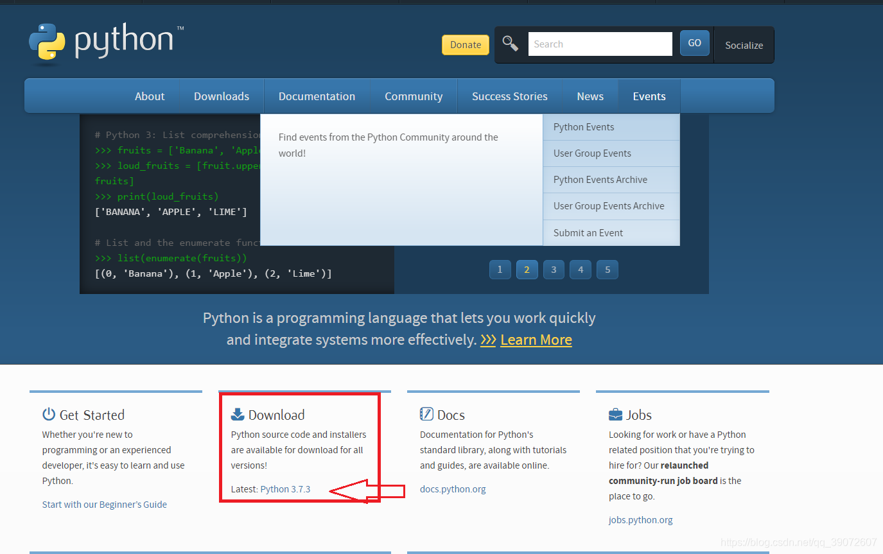Select User Group Events item
The width and height of the screenshot is (883, 554).
tap(611, 153)
